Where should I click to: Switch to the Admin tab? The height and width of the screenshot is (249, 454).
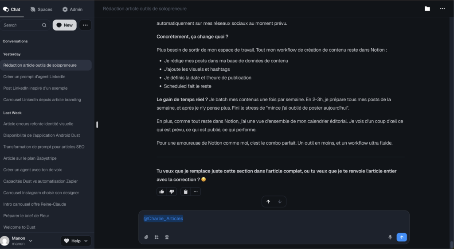click(72, 9)
